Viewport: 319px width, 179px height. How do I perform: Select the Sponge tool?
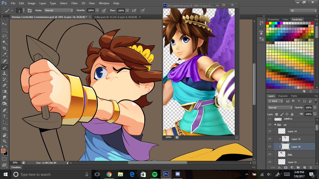(x=5, y=104)
